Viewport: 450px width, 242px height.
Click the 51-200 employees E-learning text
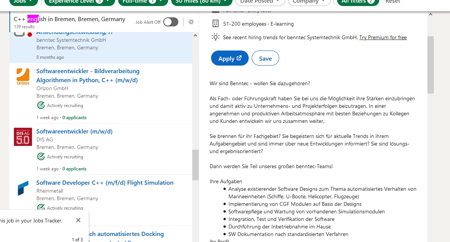pyautogui.click(x=258, y=24)
